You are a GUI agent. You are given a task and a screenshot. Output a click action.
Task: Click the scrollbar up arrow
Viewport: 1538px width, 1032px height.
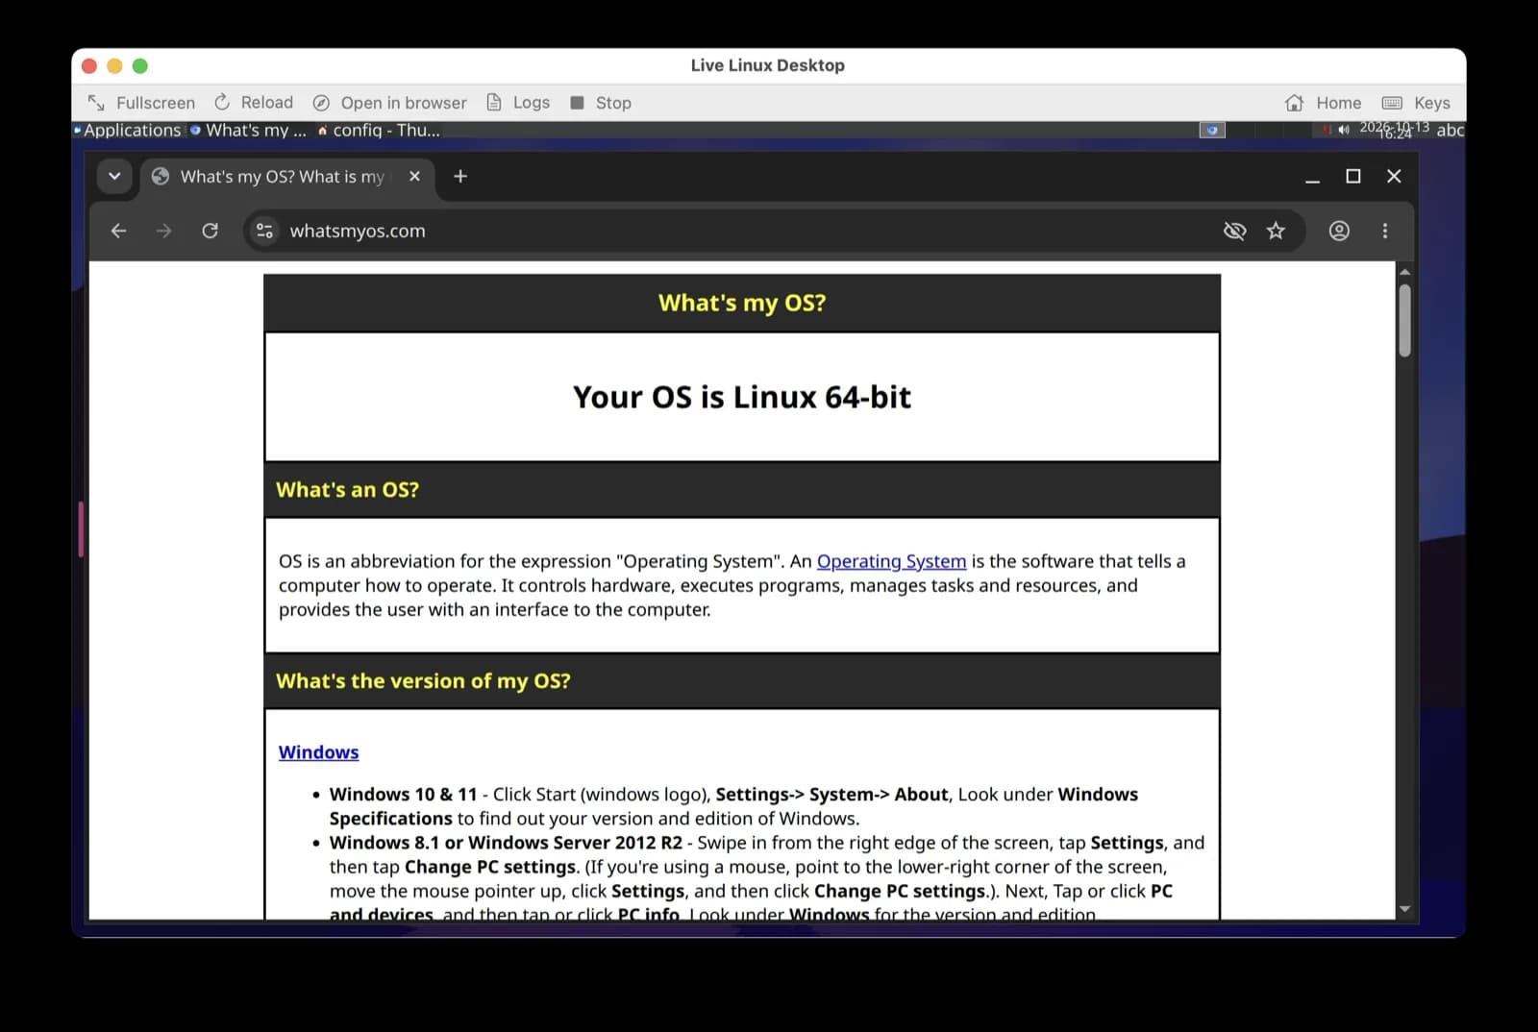(1405, 272)
